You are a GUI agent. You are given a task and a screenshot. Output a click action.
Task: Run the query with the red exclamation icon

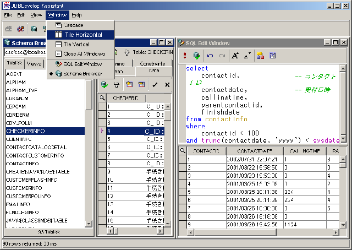pyautogui.click(x=185, y=56)
